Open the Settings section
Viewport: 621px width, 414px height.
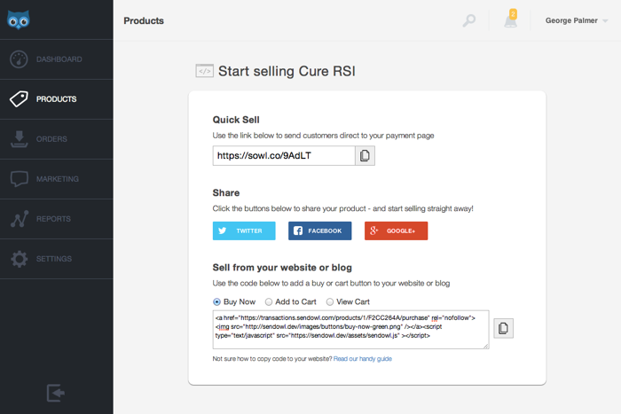56,259
